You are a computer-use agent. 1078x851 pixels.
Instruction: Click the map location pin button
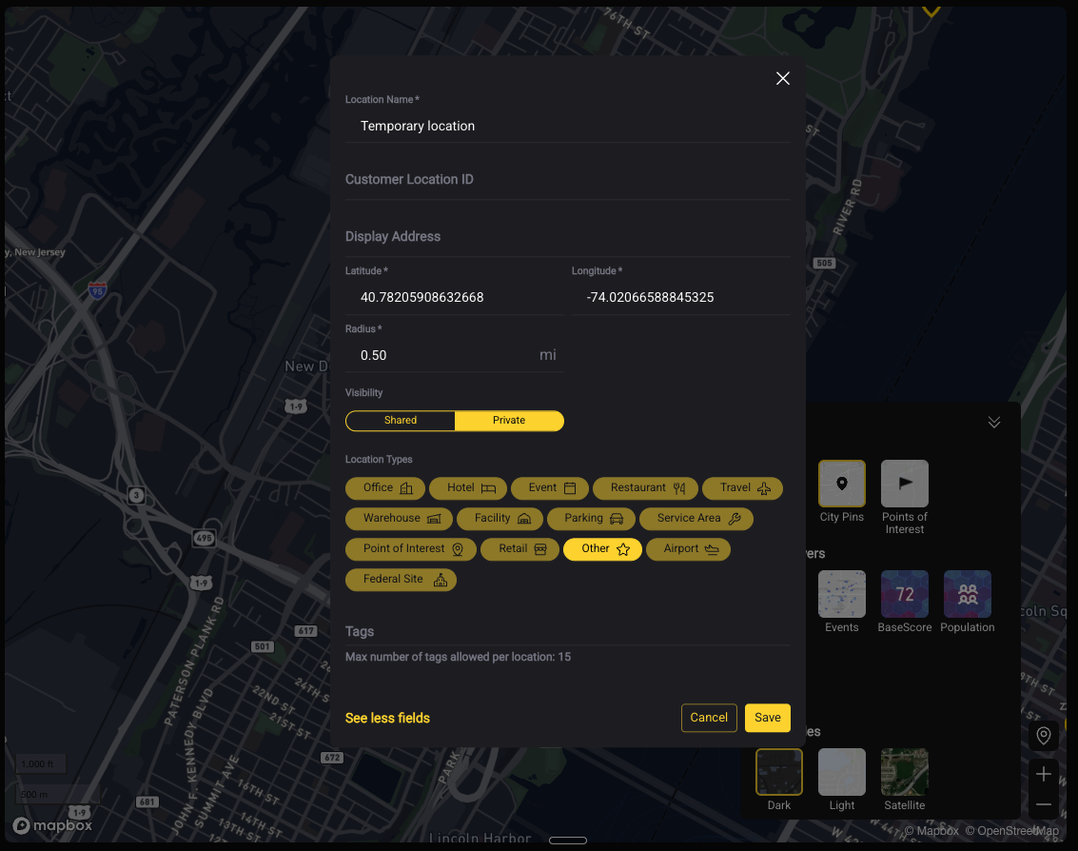(1044, 736)
